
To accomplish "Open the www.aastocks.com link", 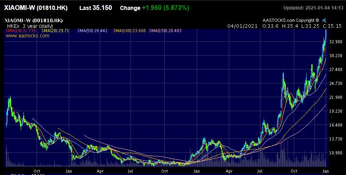I will [x=27, y=36].
